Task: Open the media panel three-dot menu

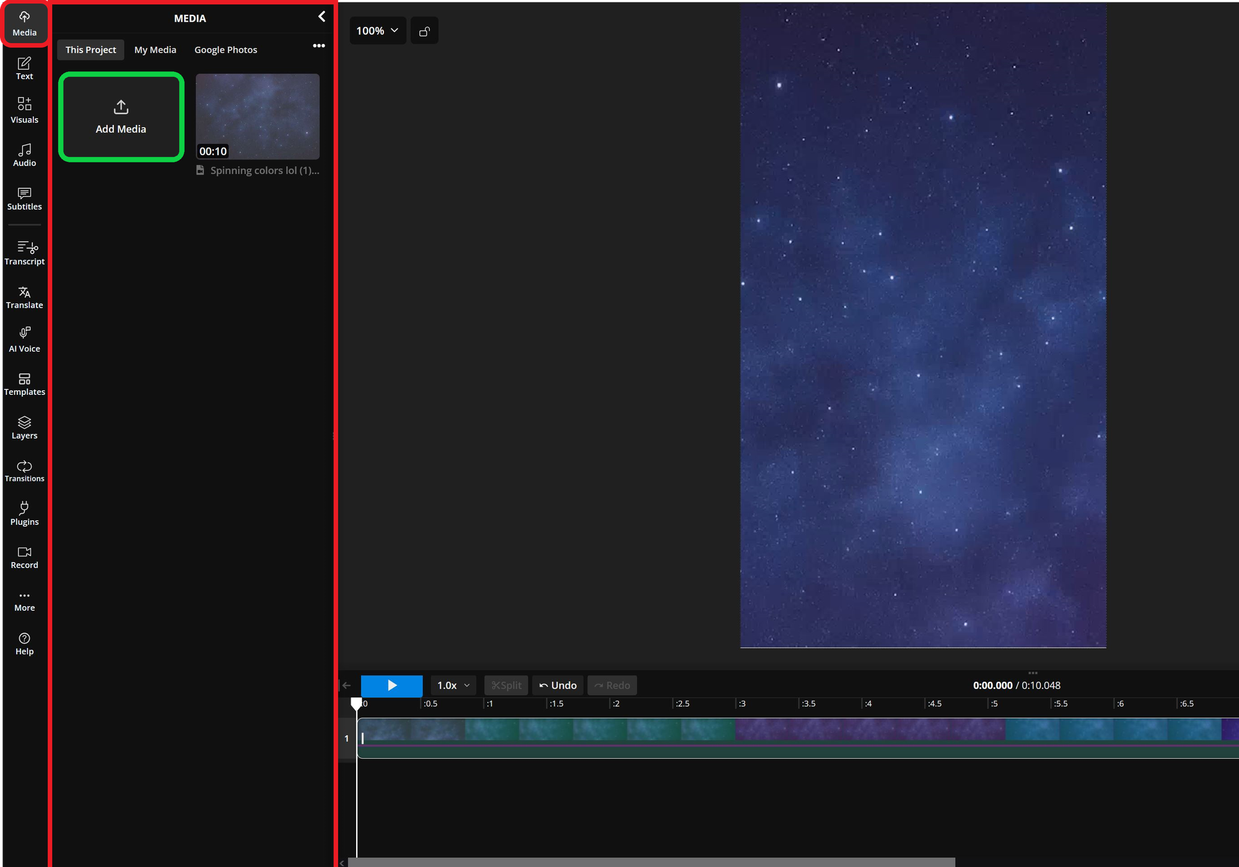Action: click(318, 46)
